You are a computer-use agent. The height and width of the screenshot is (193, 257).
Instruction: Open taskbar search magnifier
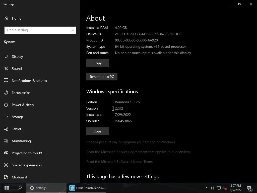(20, 188)
